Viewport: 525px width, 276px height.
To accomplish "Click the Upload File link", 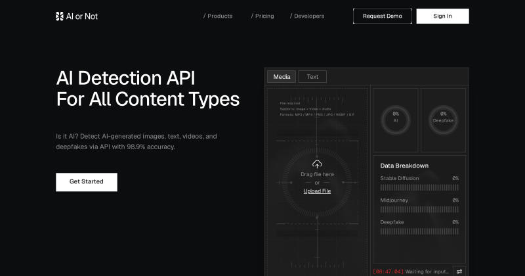I will tap(317, 191).
